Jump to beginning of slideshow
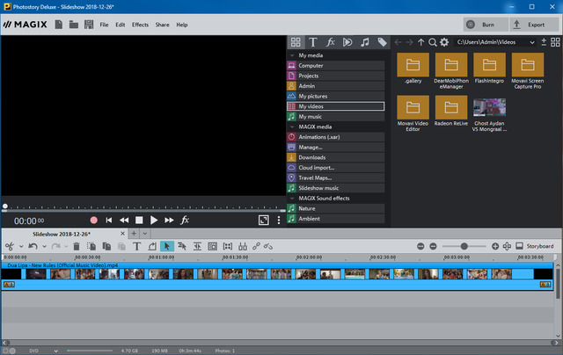563x355 pixels. 109,221
